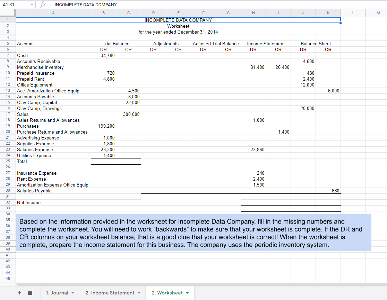Select column B header
The height and width of the screenshot is (300, 387).
103,13
